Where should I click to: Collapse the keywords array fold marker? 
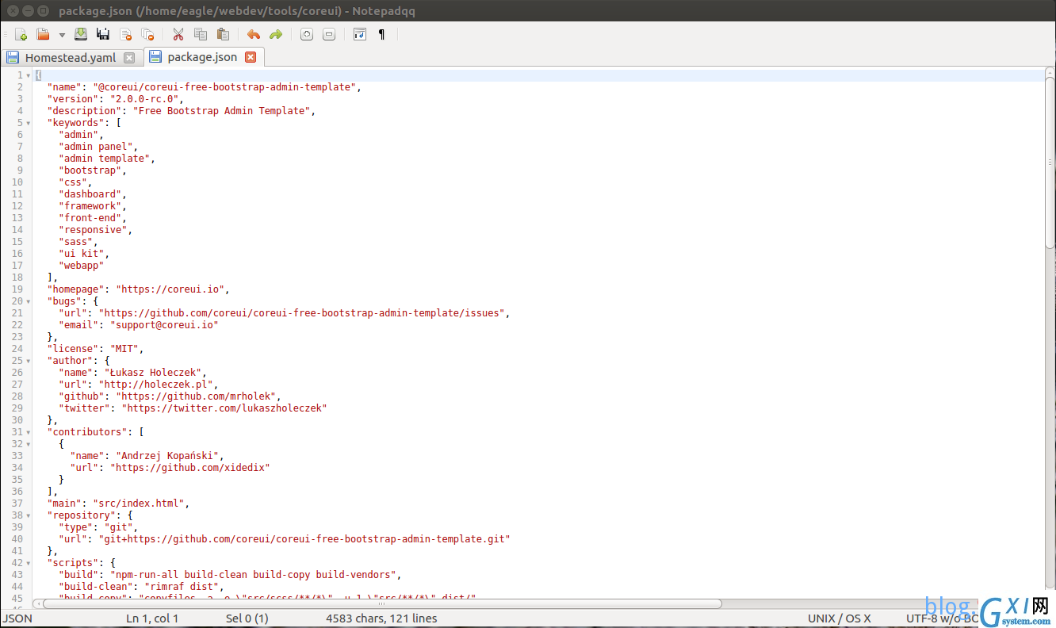[x=29, y=123]
